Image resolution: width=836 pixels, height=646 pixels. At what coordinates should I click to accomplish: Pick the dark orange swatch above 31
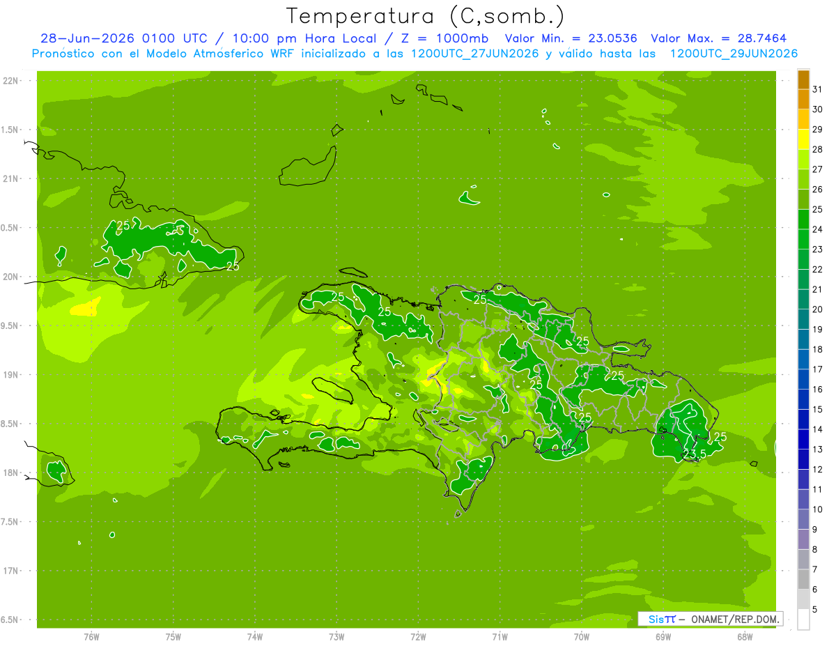[x=803, y=79]
